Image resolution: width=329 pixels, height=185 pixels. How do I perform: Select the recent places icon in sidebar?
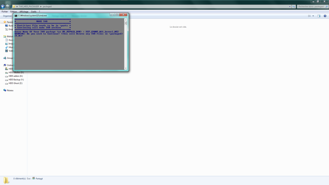pos(6,29)
